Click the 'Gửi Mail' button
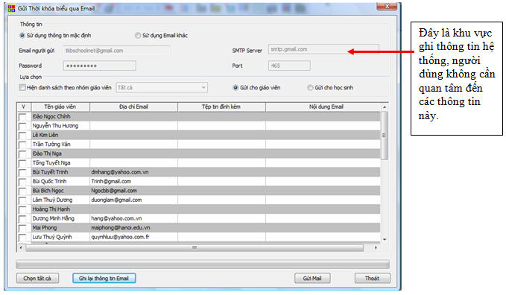 click(x=312, y=278)
